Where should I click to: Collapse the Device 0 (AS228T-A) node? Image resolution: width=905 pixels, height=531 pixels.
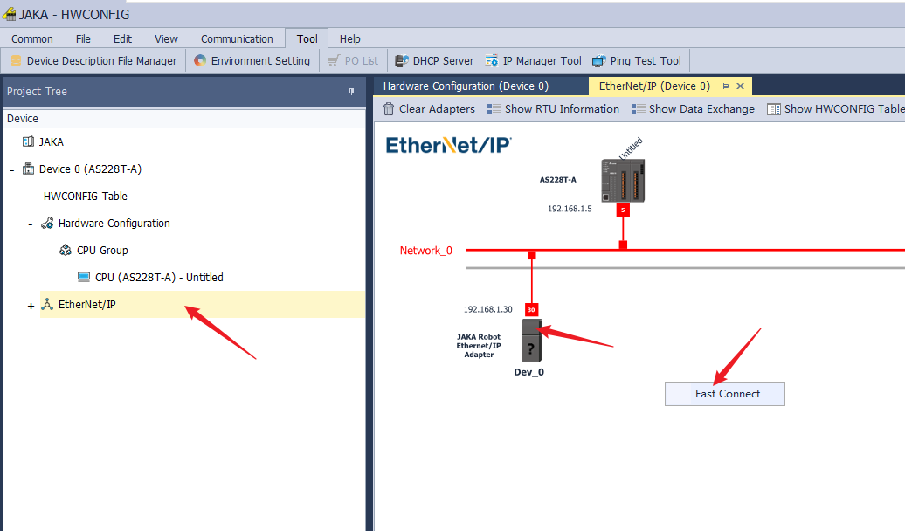[12, 170]
